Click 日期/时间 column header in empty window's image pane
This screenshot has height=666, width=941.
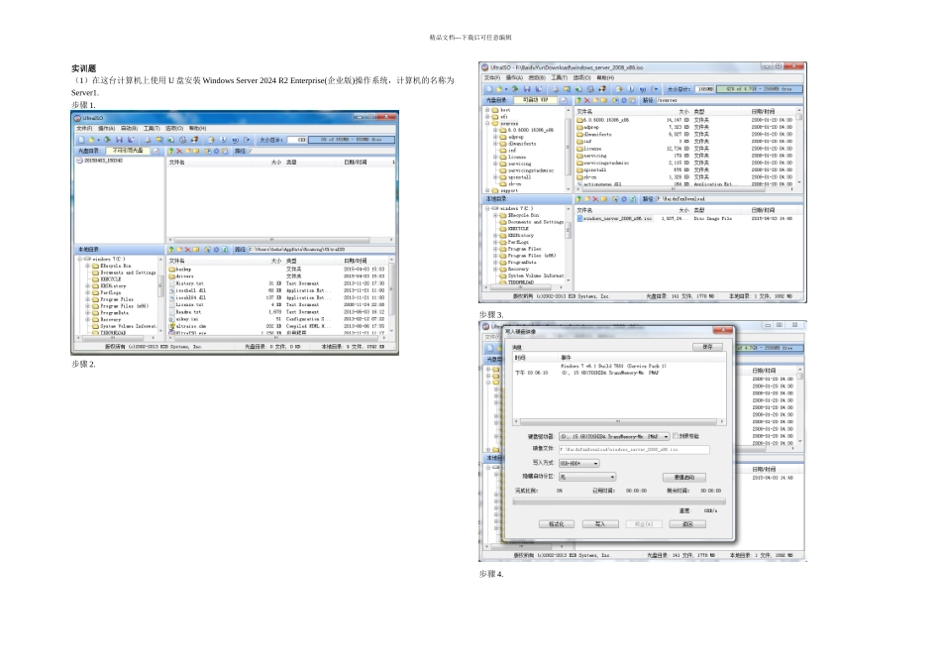click(x=355, y=163)
